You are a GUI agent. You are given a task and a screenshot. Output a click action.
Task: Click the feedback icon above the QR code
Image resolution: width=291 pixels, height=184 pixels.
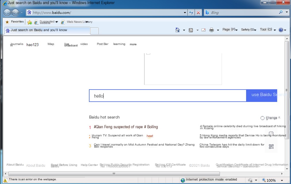click(271, 134)
